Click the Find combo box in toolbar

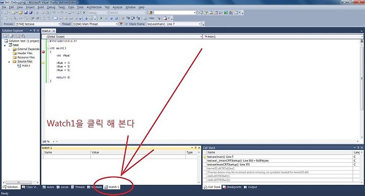175,13
